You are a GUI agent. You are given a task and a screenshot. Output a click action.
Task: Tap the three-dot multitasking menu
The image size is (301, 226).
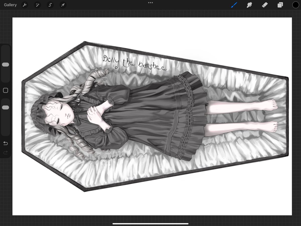[x=150, y=3]
